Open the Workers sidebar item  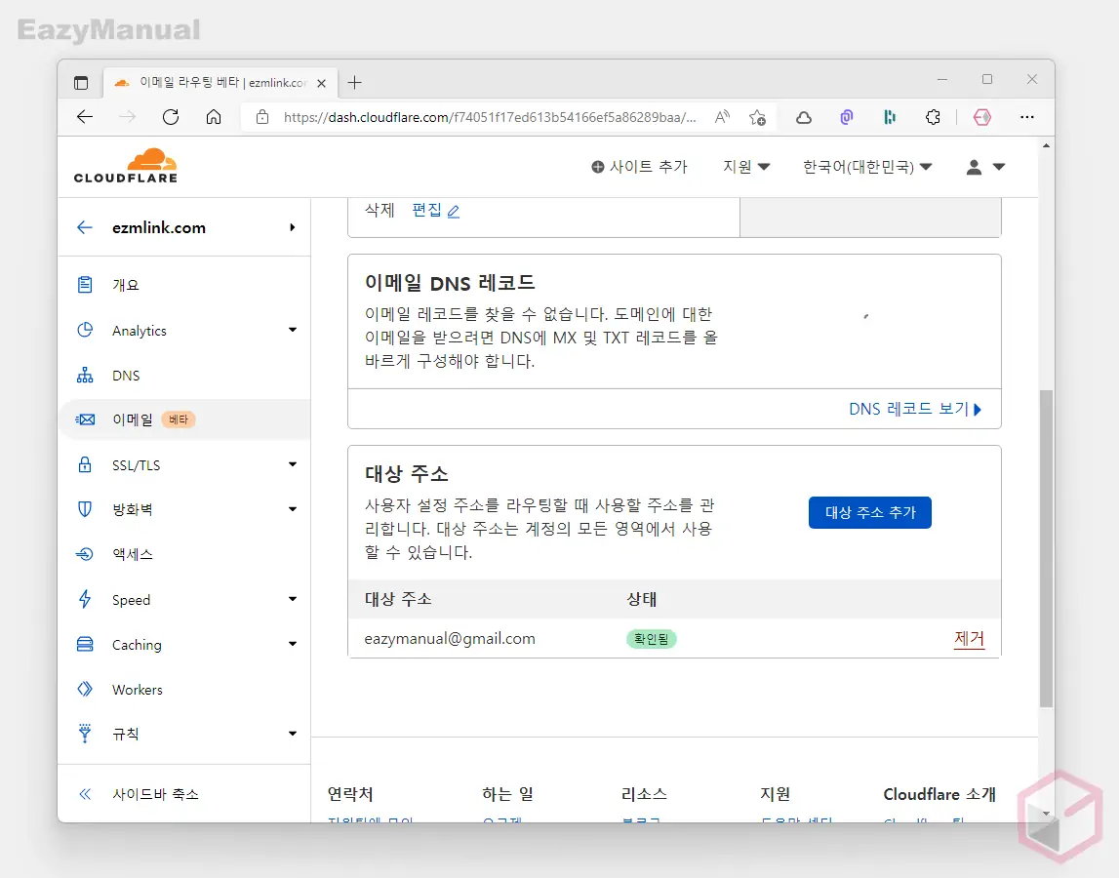(137, 690)
